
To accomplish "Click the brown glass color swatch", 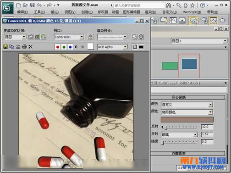I will pyautogui.click(x=187, y=119).
